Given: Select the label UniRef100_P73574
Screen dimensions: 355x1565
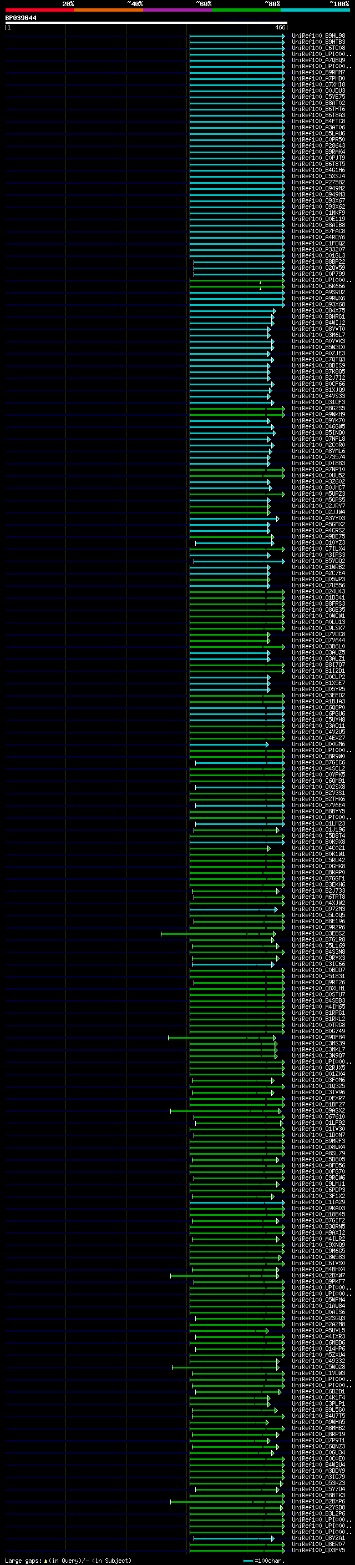Looking at the screenshot, I should [318, 457].
